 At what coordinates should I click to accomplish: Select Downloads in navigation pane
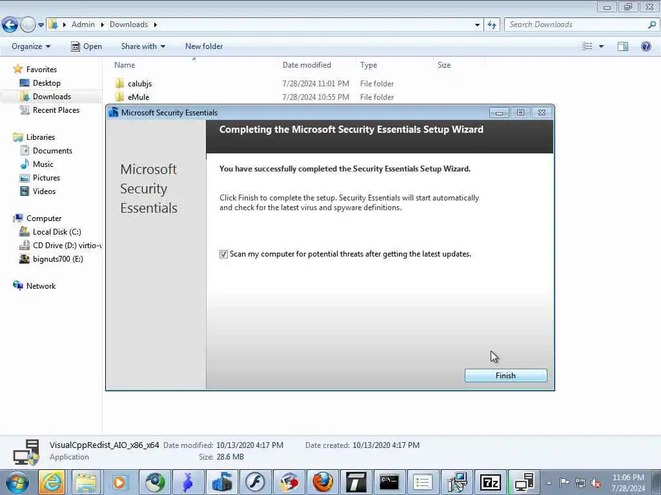pyautogui.click(x=52, y=97)
